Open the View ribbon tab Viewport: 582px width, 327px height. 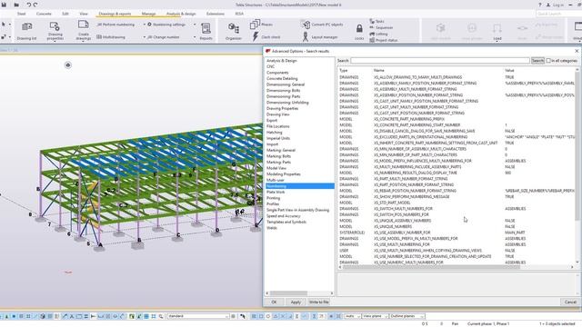pos(84,14)
